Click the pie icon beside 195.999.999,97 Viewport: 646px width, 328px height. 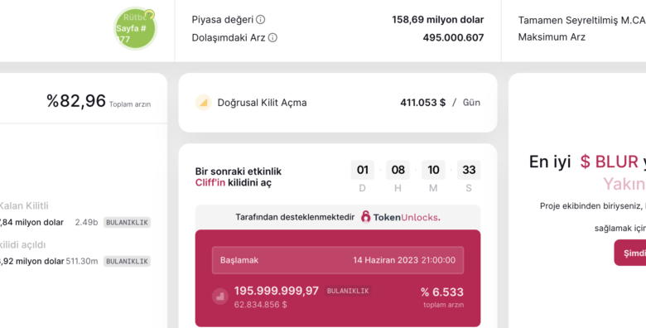tap(220, 297)
